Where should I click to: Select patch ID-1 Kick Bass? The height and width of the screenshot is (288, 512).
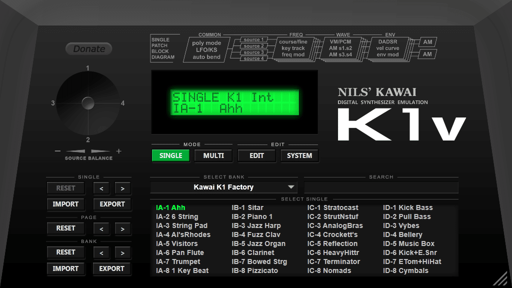pyautogui.click(x=408, y=207)
